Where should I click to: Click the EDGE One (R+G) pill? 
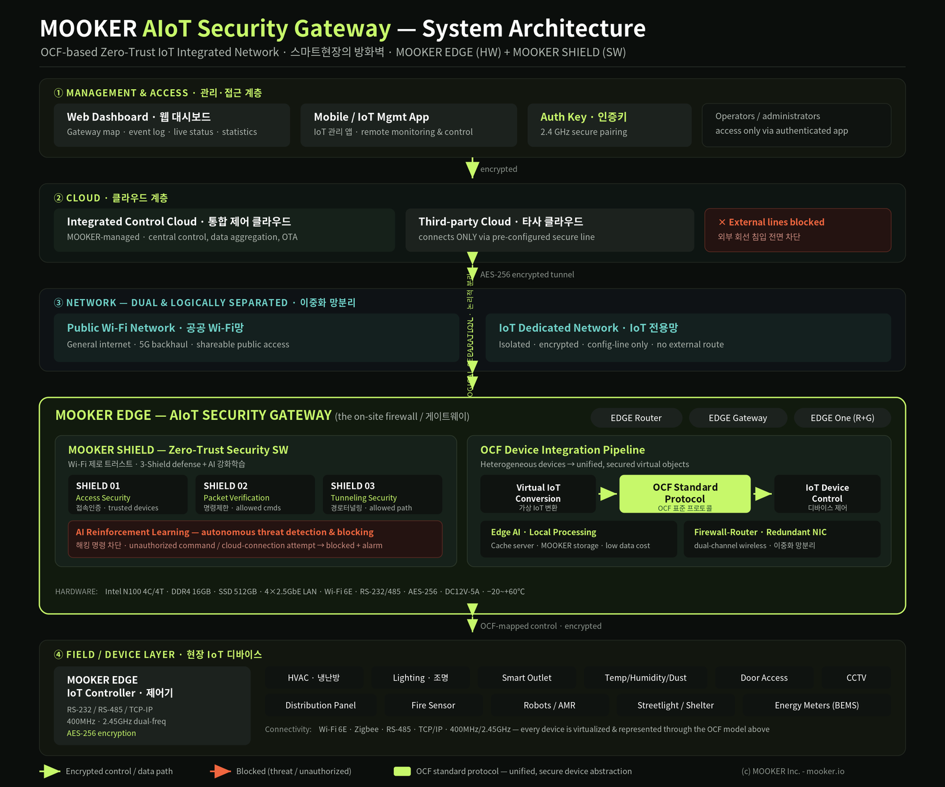click(842, 417)
